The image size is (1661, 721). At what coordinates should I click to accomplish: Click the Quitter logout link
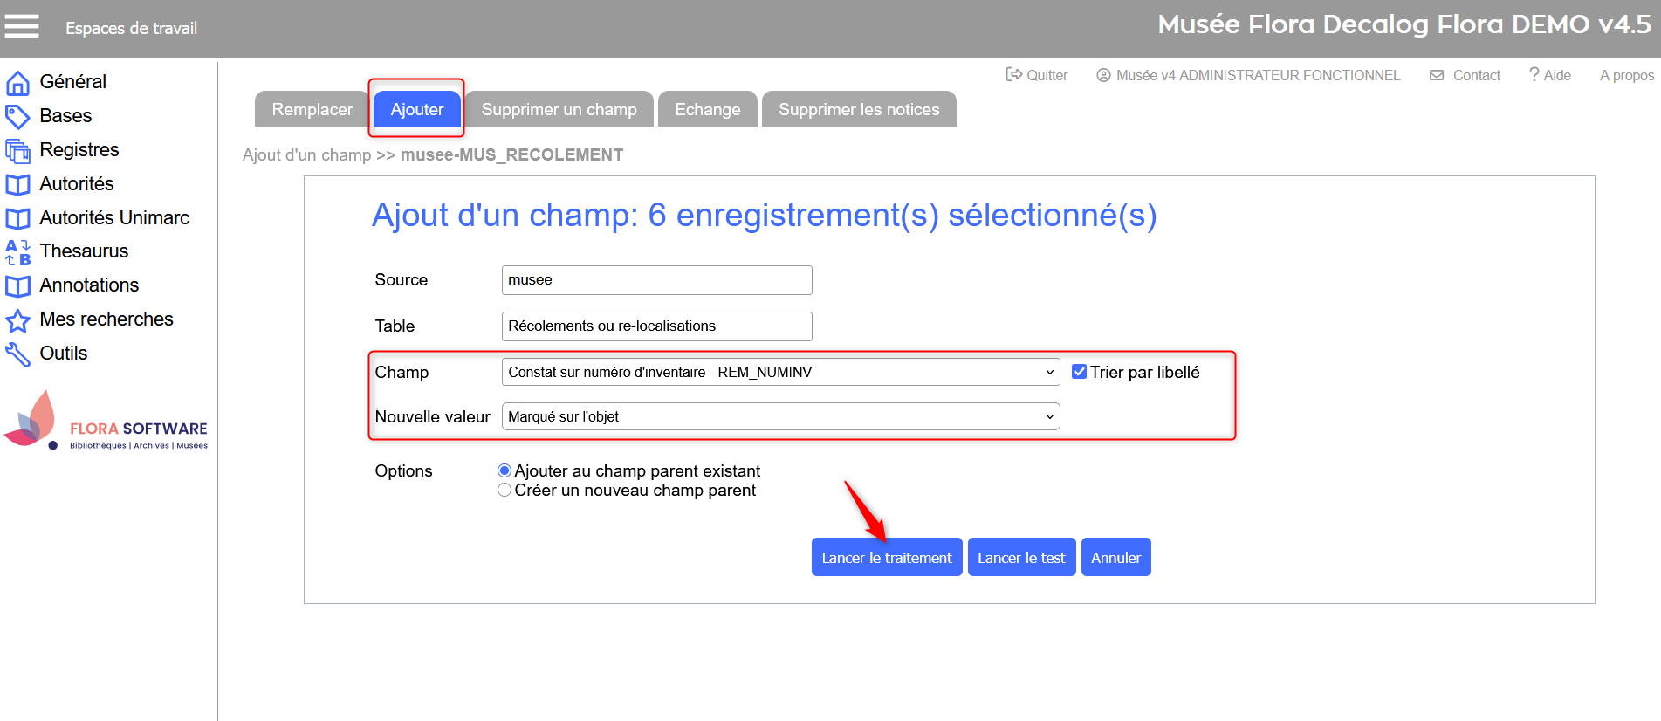tap(1037, 75)
